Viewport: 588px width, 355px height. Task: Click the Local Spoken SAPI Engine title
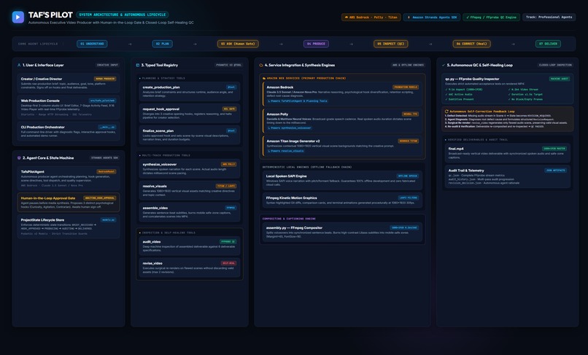click(x=286, y=176)
